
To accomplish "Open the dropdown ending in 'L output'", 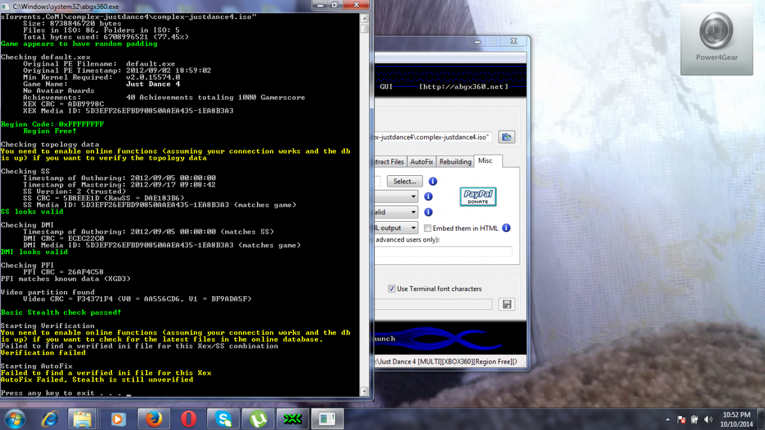I will (x=396, y=227).
